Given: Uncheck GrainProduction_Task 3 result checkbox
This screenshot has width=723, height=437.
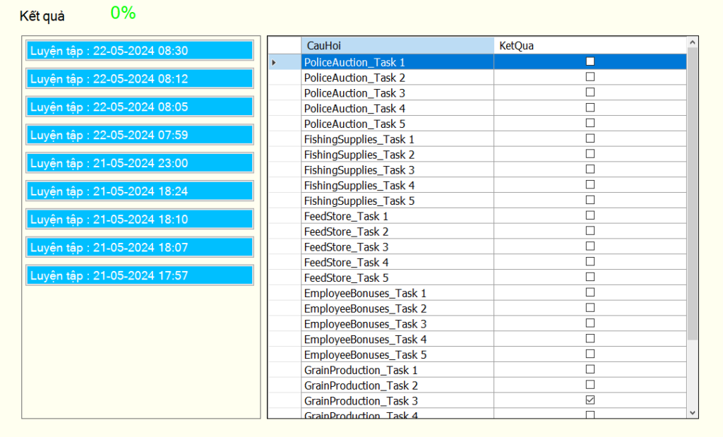Looking at the screenshot, I should click(590, 400).
